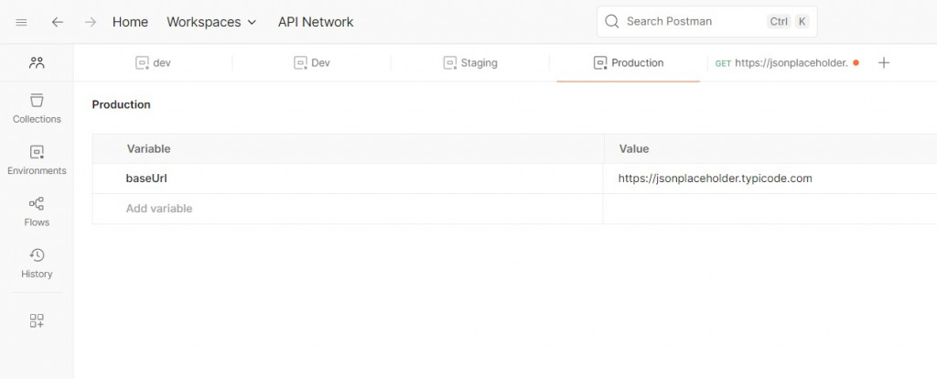Open Environments in the sidebar
Viewport: 937px width, 379px height.
[x=37, y=159]
